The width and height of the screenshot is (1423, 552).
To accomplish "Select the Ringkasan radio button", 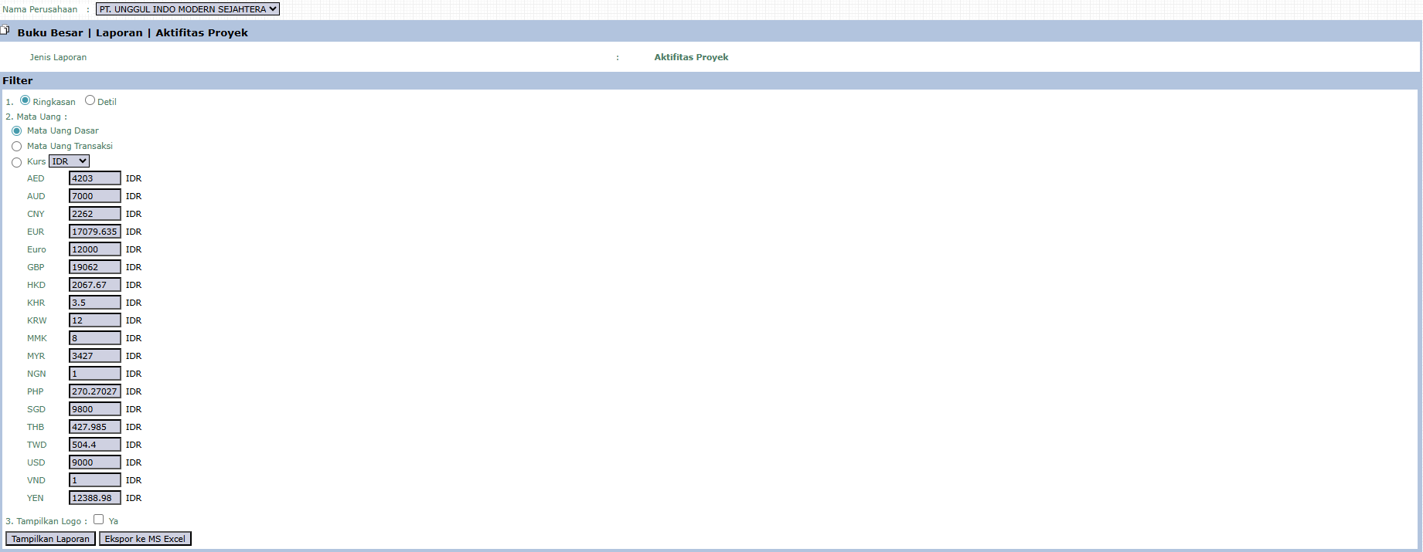I will [26, 100].
